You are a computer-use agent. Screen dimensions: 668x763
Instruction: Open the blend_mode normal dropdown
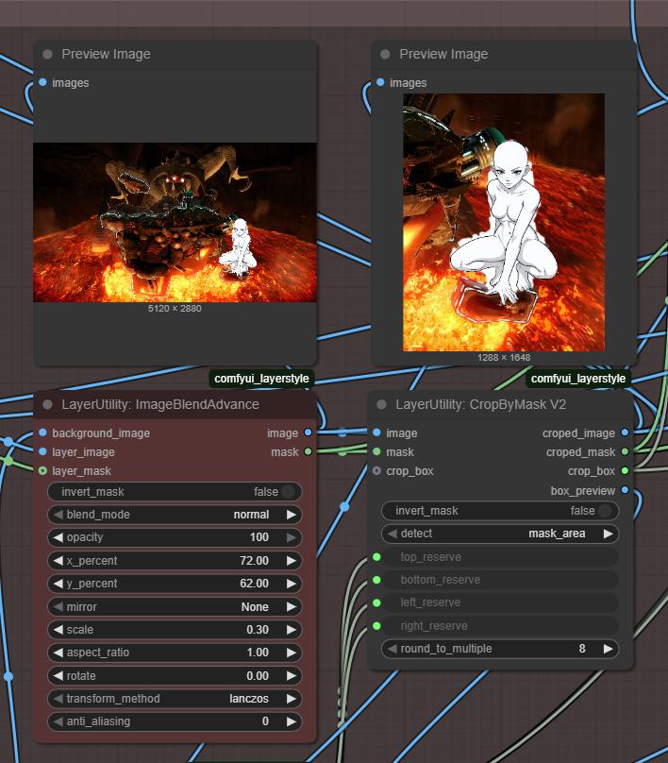pyautogui.click(x=175, y=515)
